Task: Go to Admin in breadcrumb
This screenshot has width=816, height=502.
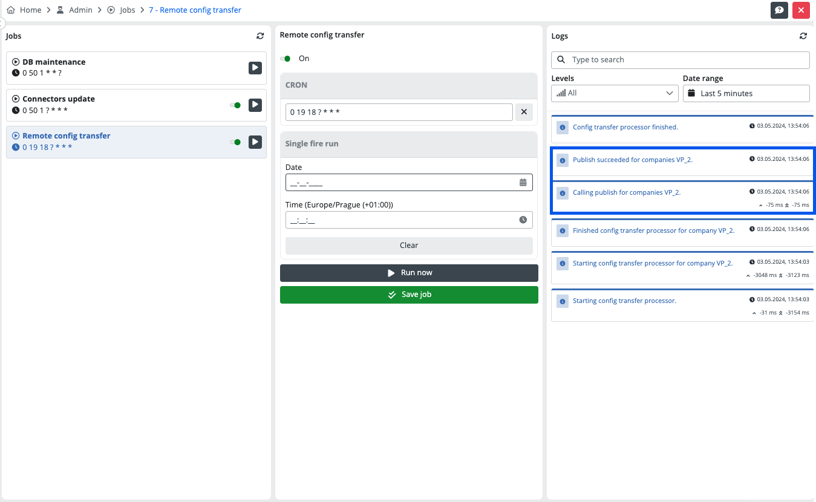Action: 80,10
